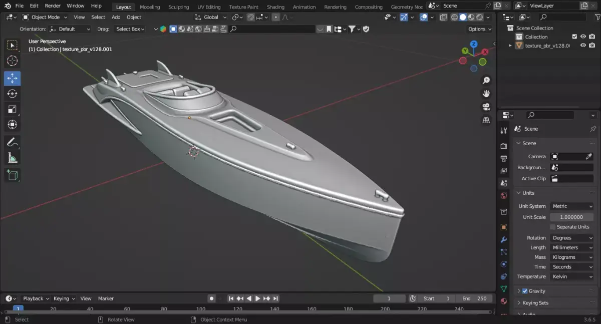Select the Measure tool
The width and height of the screenshot is (601, 324).
13,158
